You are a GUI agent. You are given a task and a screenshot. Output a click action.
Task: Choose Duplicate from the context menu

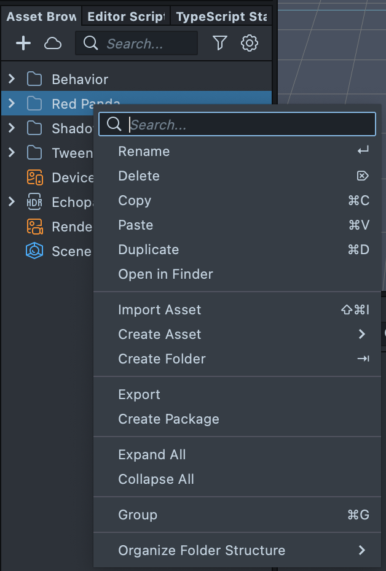pyautogui.click(x=148, y=249)
